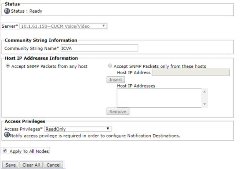Toggle the Apply To All Nodes checkbox
246x169 pixels.
[5, 151]
